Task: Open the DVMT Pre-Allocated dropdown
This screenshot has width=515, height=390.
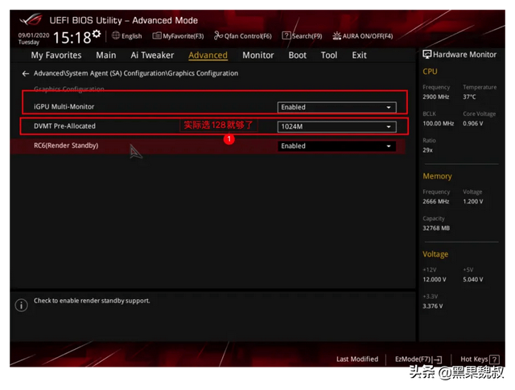Action: (336, 127)
